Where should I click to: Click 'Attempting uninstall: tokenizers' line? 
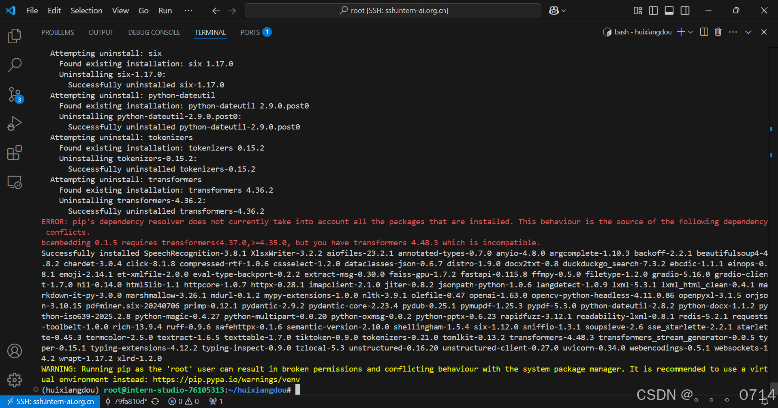pyautogui.click(x=121, y=137)
